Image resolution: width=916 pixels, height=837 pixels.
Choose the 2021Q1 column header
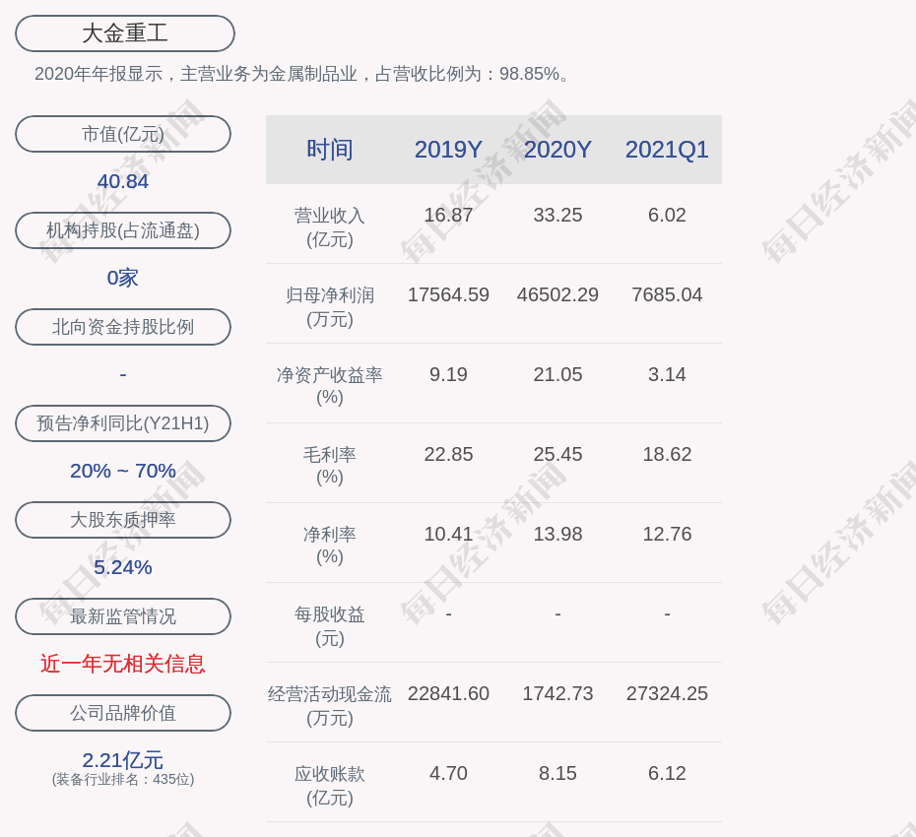[667, 150]
